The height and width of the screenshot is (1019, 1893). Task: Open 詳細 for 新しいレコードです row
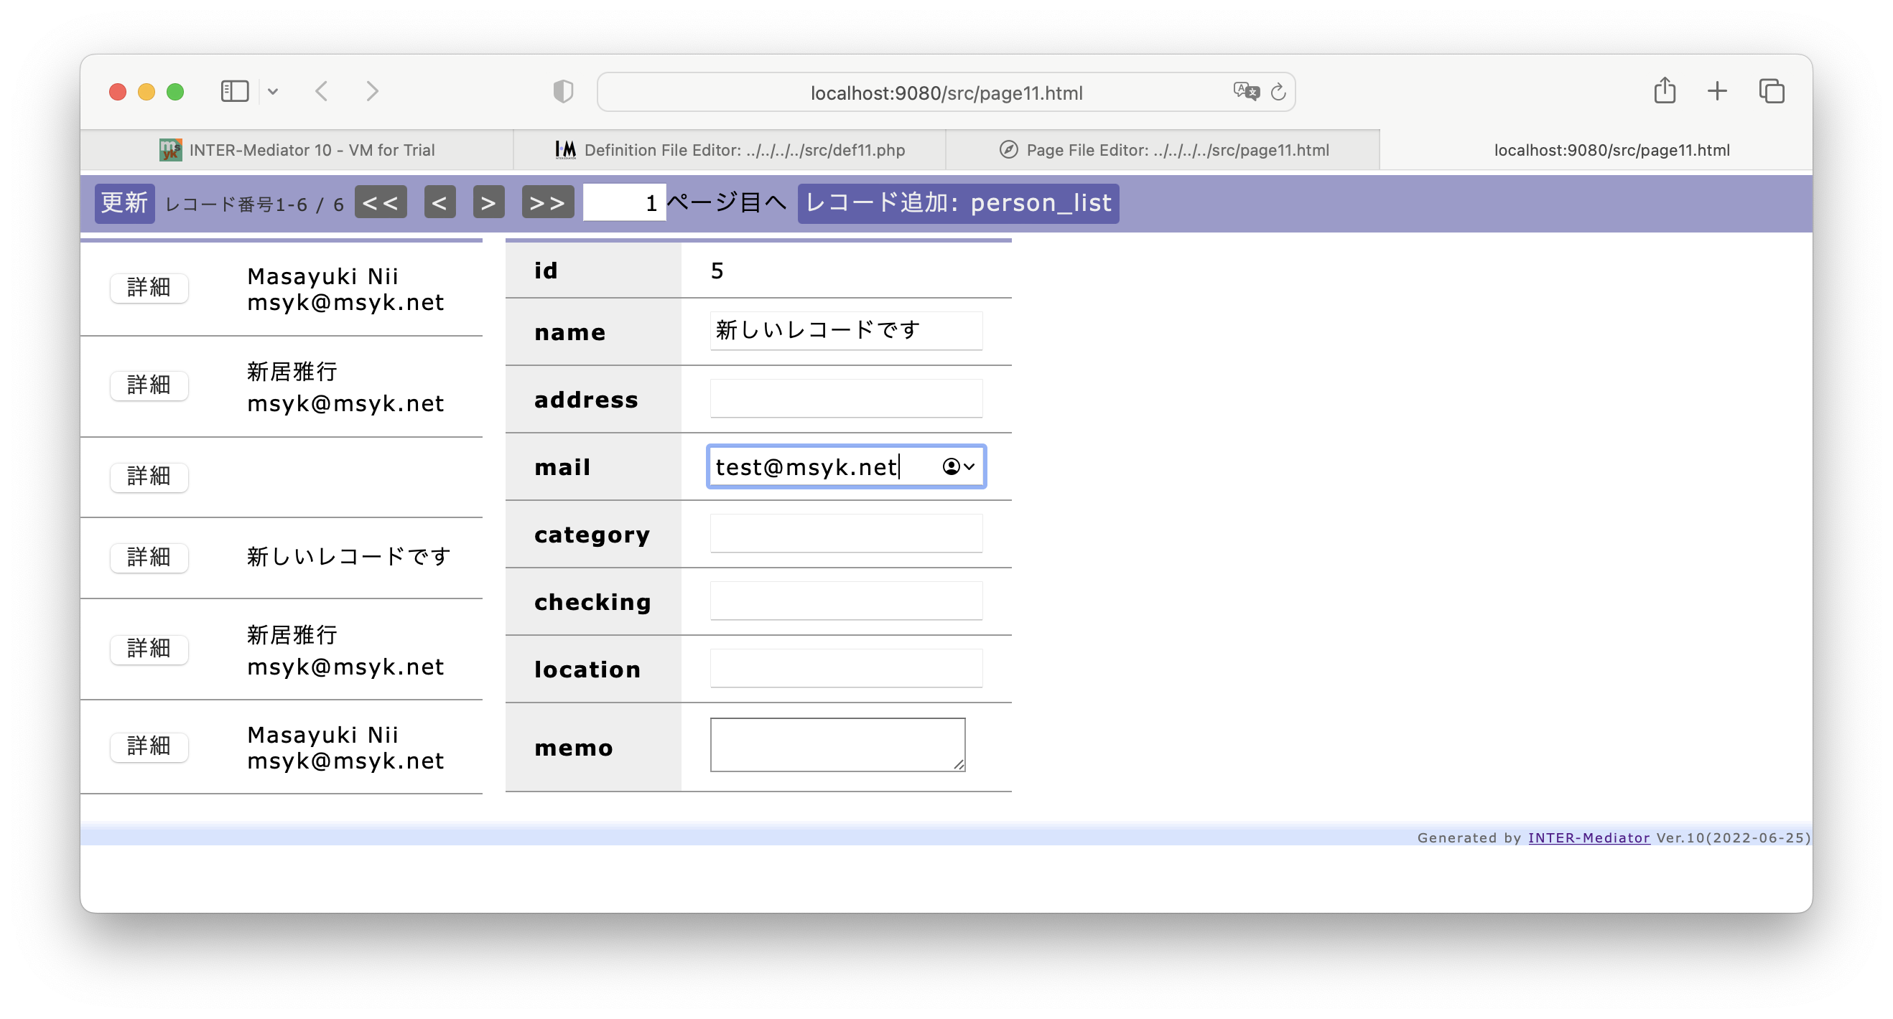[149, 558]
